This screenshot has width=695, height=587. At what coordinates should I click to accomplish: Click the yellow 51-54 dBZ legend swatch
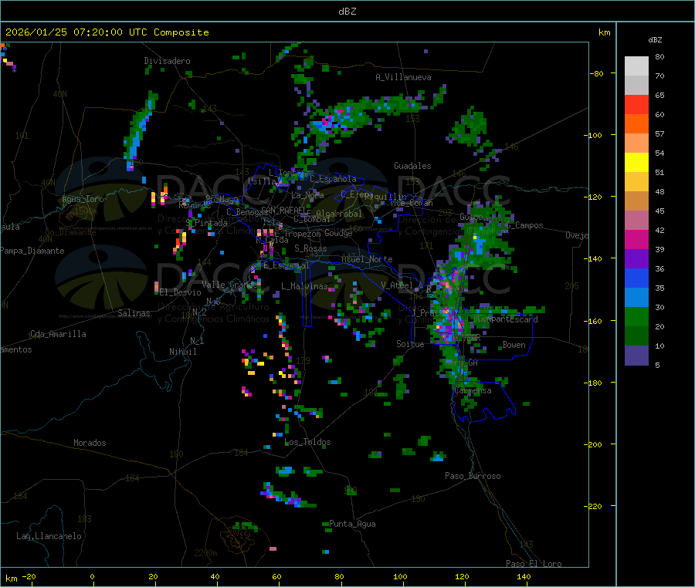click(636, 163)
